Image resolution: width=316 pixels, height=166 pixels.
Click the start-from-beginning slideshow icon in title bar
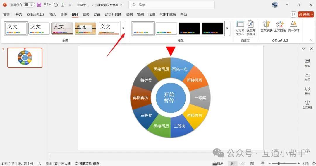(x=63, y=5)
